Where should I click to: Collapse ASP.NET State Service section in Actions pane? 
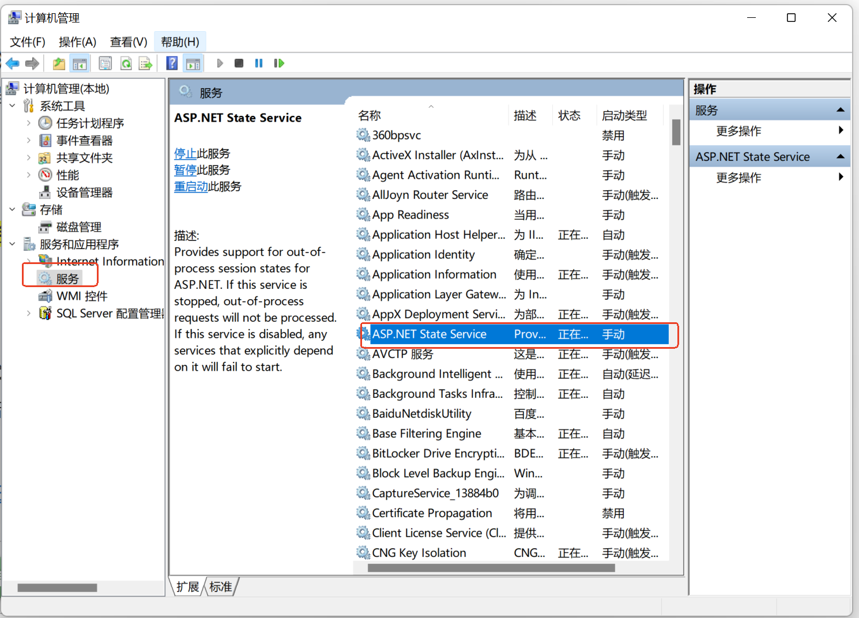[x=840, y=156]
